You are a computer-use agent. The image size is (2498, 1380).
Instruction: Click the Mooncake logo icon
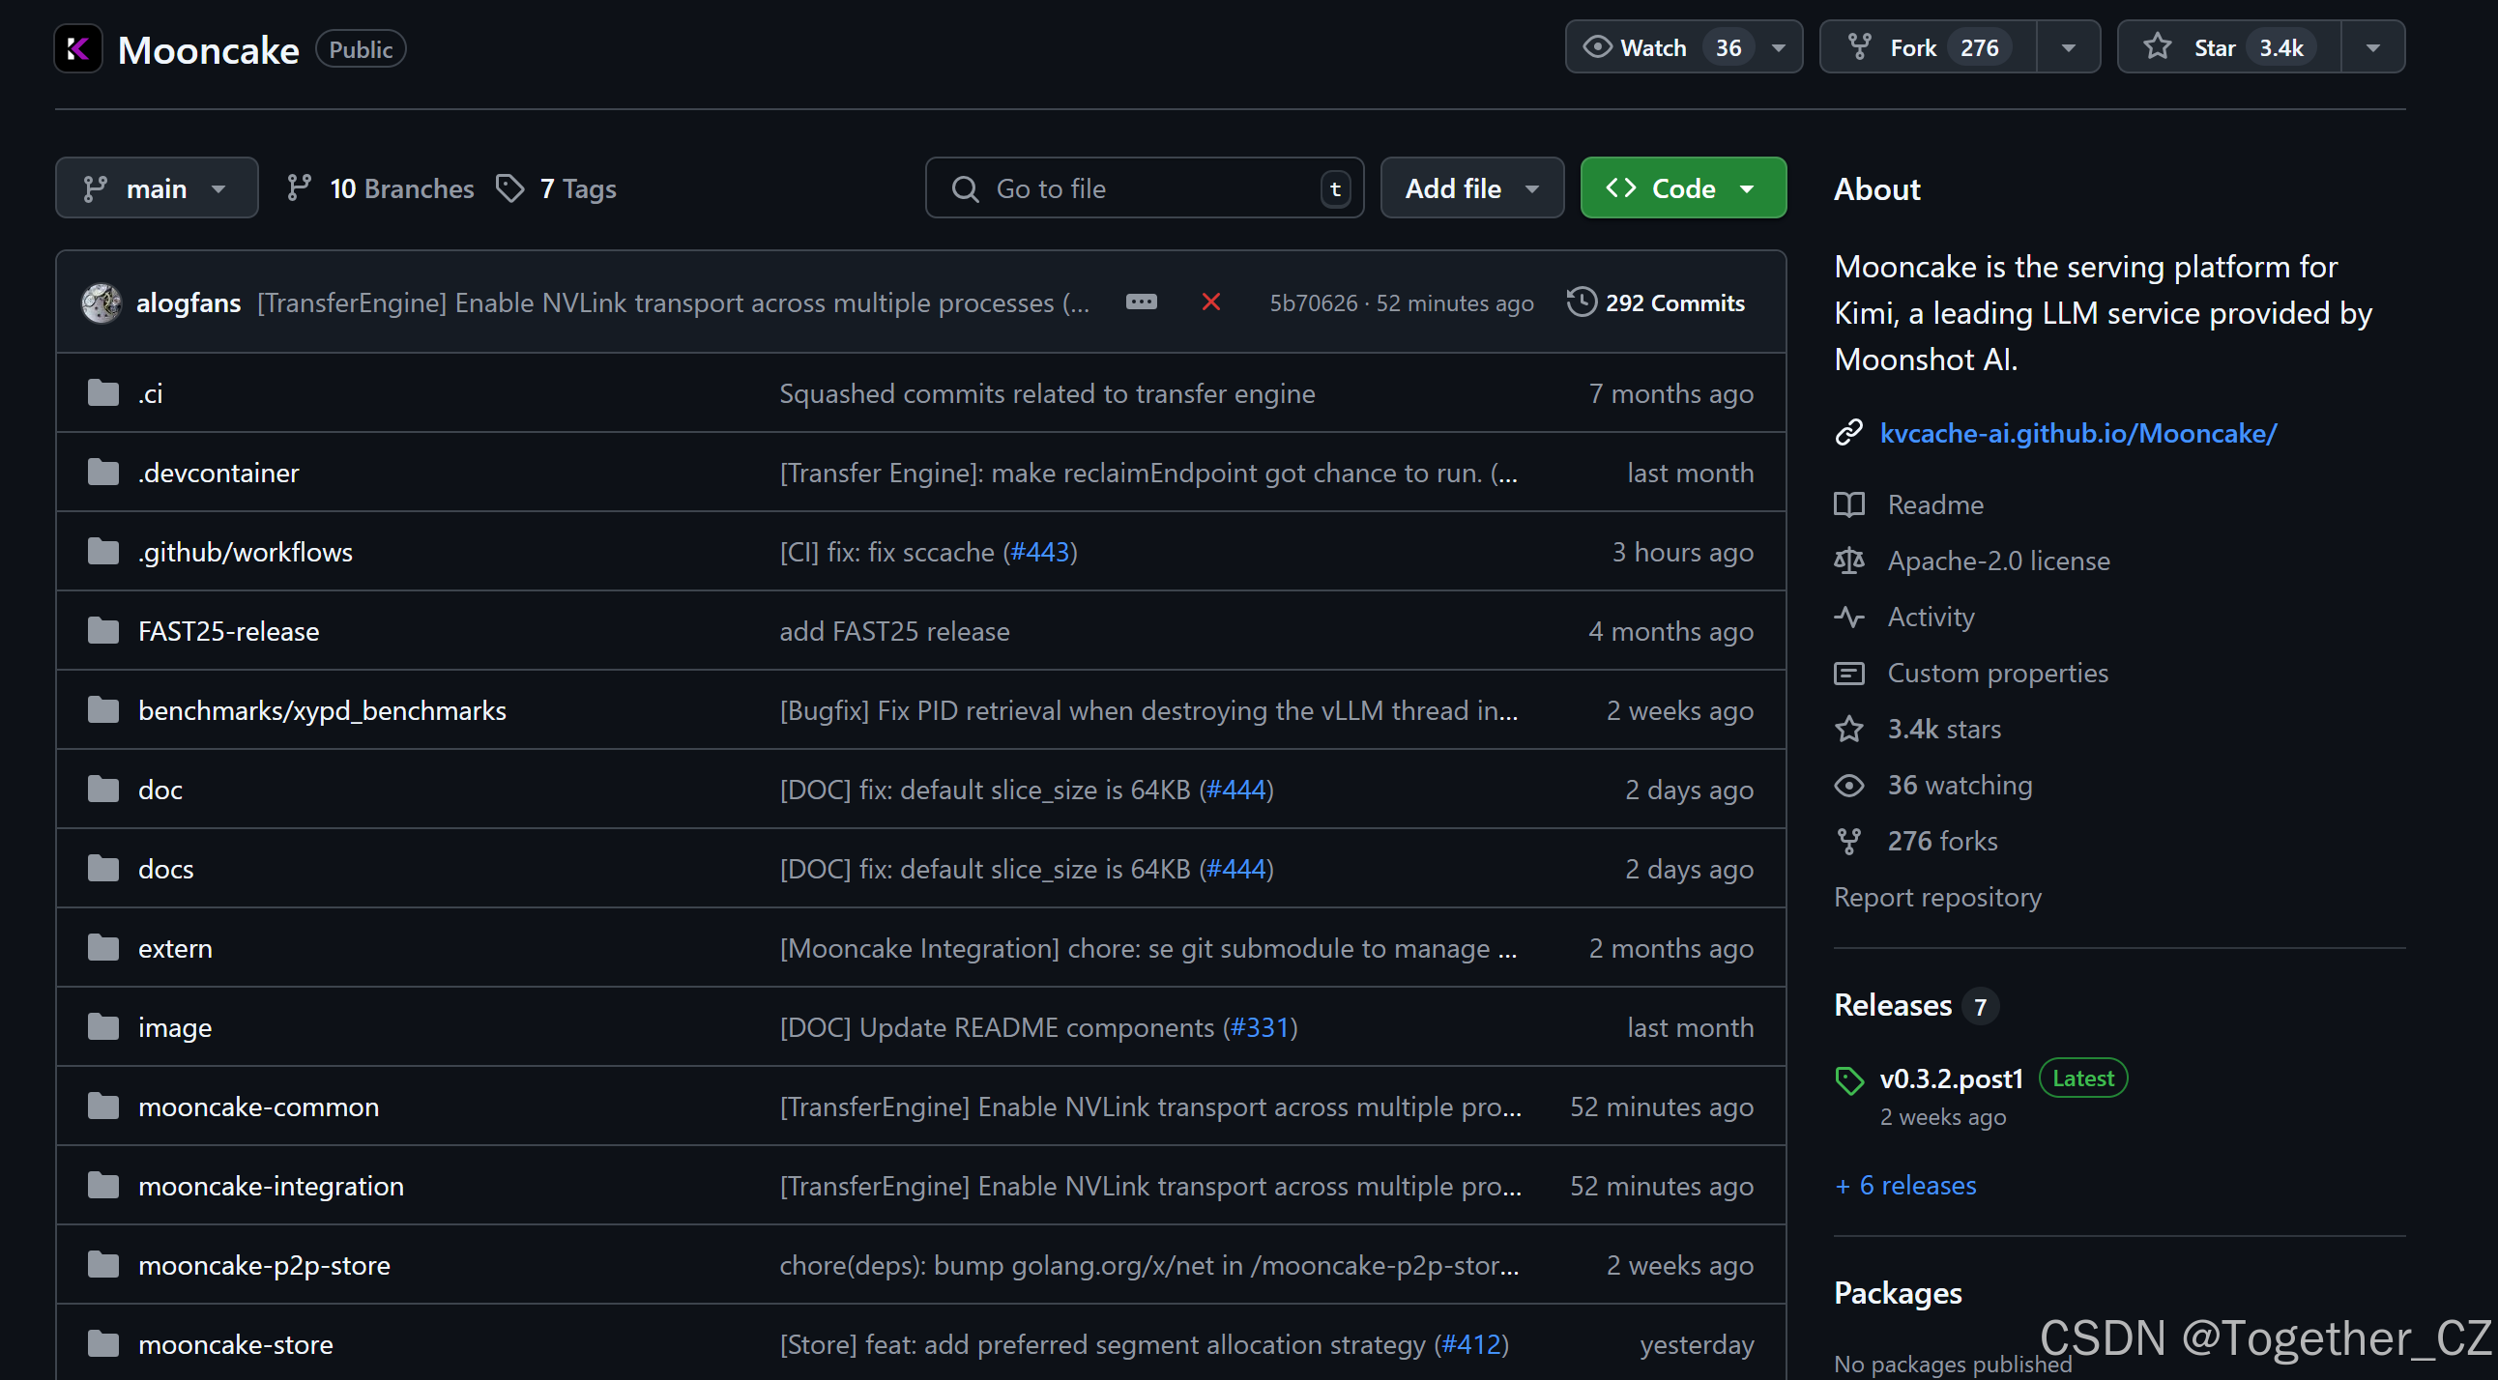point(78,48)
